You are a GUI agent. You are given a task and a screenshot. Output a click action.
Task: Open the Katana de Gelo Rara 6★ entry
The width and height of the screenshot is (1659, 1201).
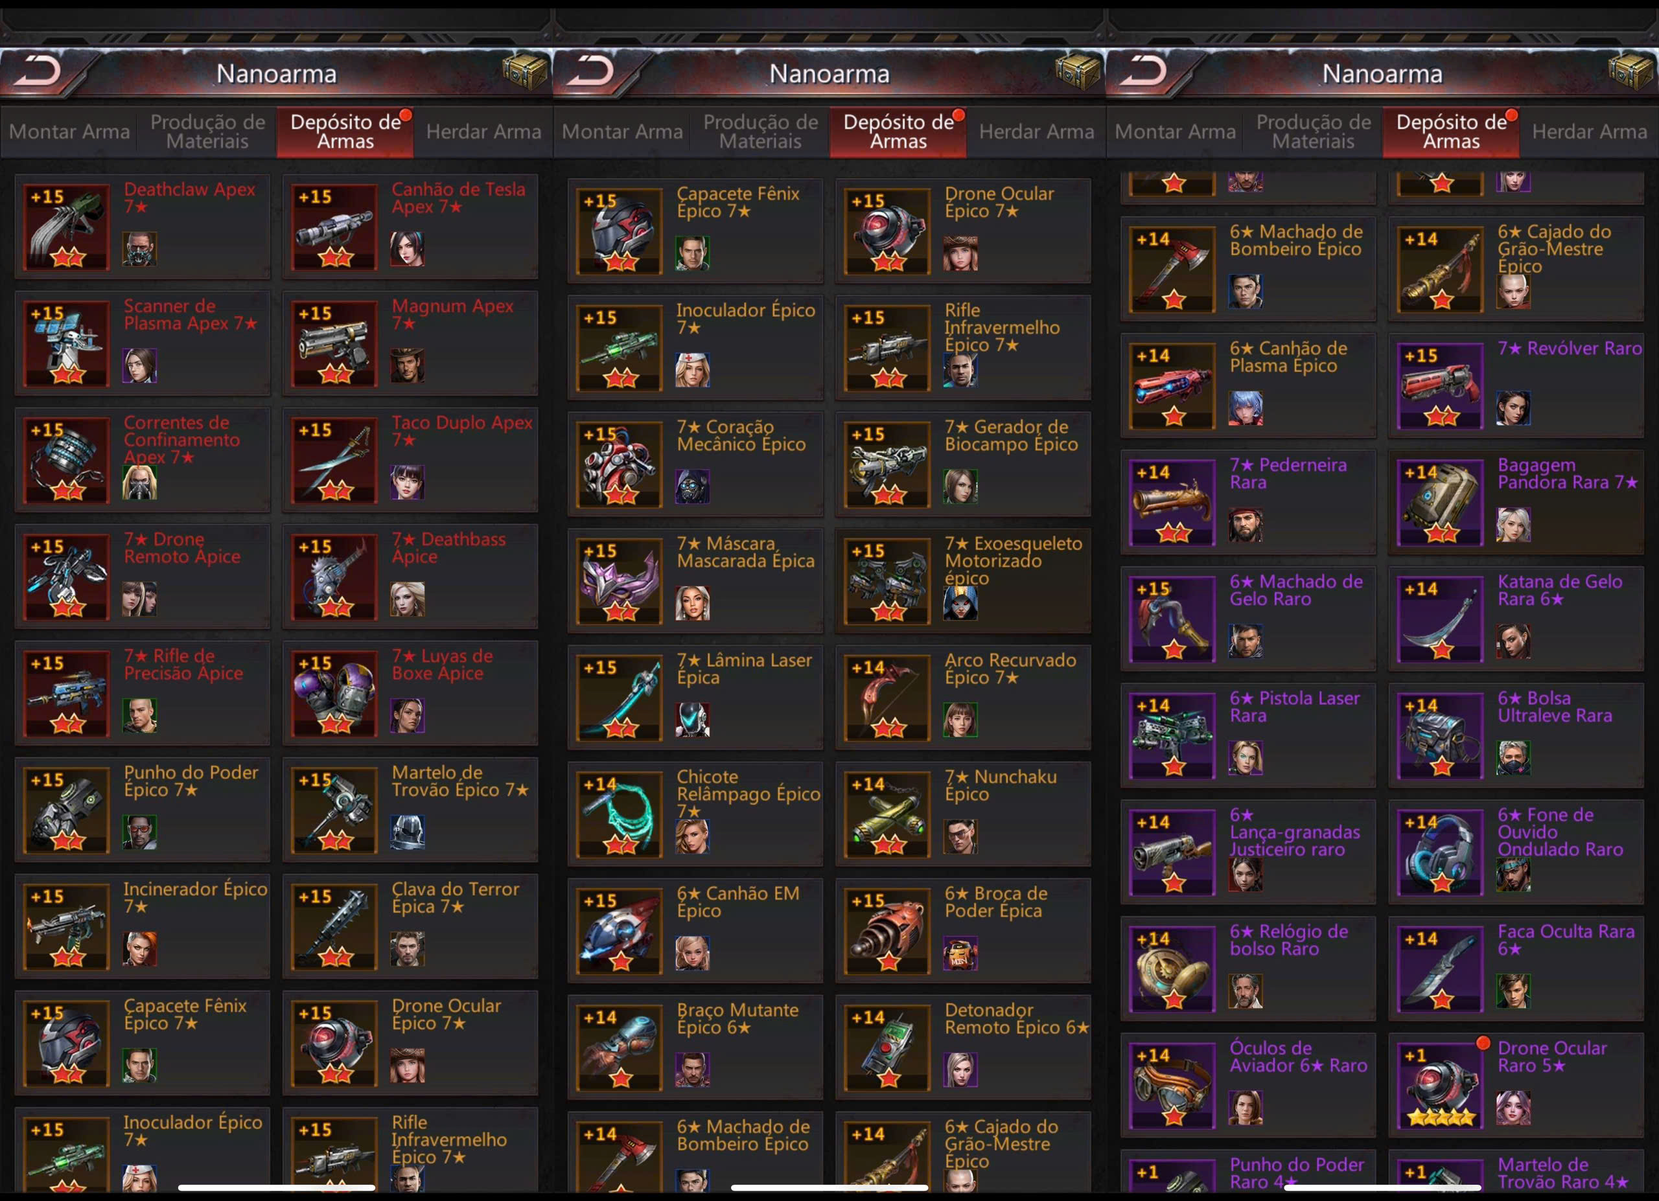tap(1516, 619)
